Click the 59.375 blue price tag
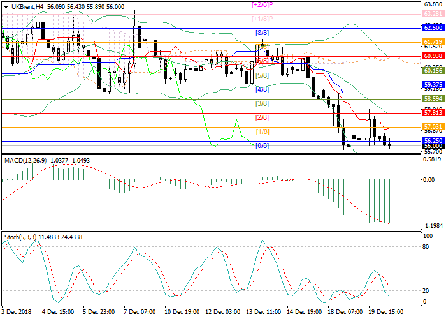446x319 pixels. [x=433, y=84]
